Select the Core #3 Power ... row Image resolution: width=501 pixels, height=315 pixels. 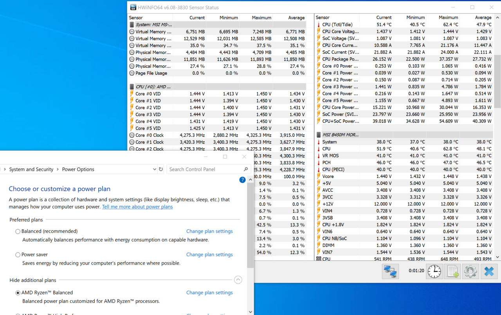pyautogui.click(x=404, y=87)
